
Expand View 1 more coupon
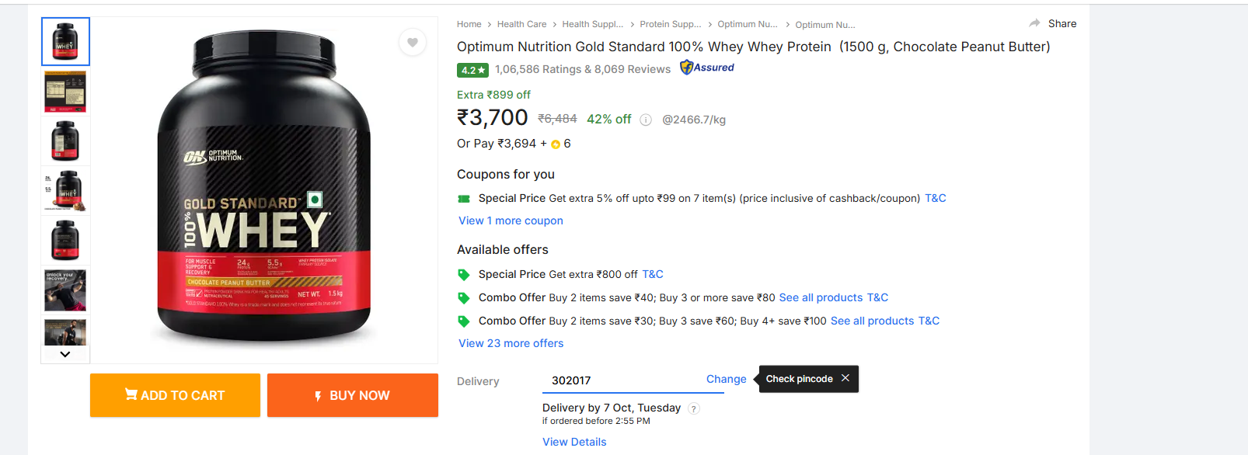click(511, 221)
